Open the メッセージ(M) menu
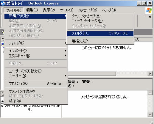This screenshot has height=124, width=154. (x=88, y=10)
